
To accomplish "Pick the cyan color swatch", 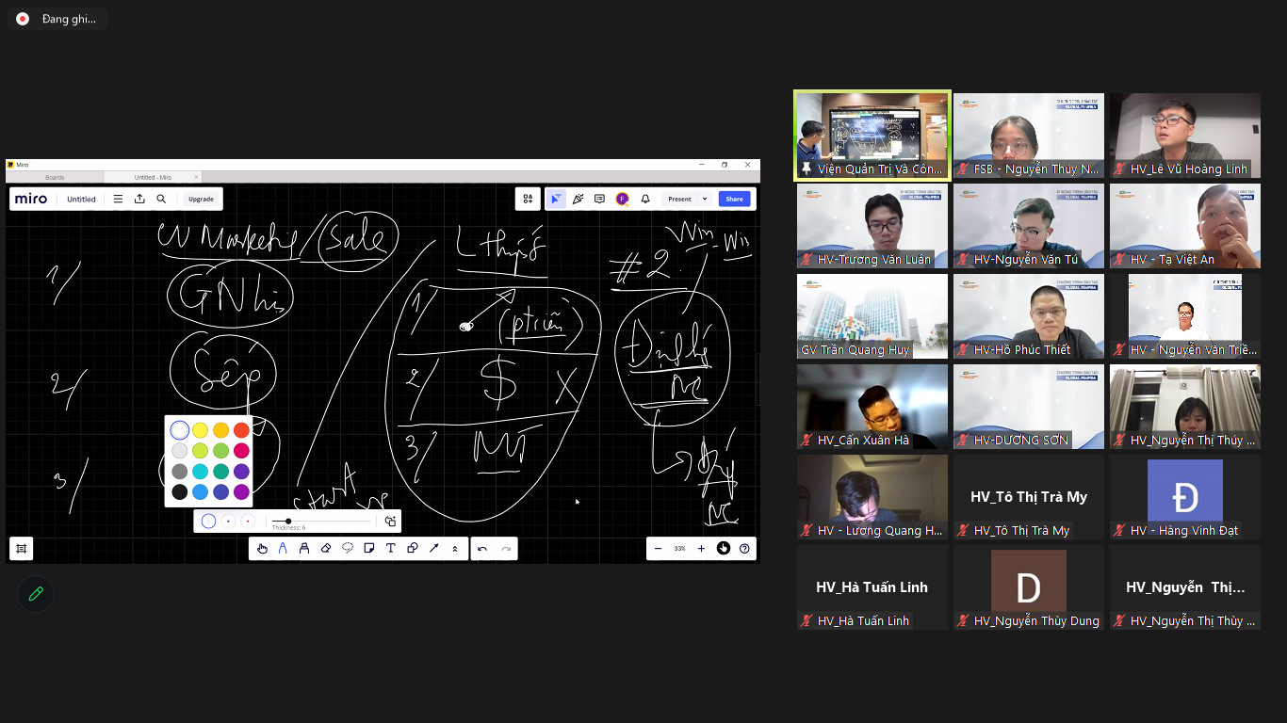I will [200, 471].
